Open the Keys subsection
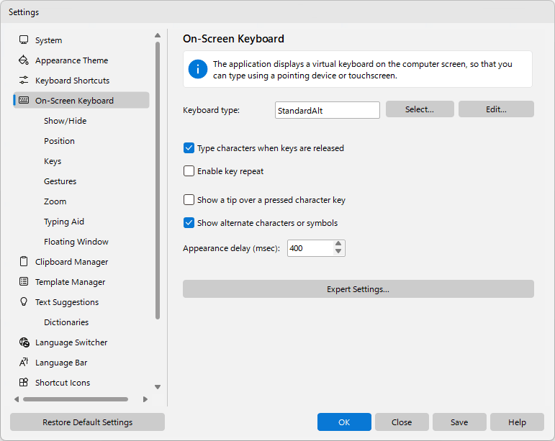Viewport: 555px width, 441px height. pos(53,161)
